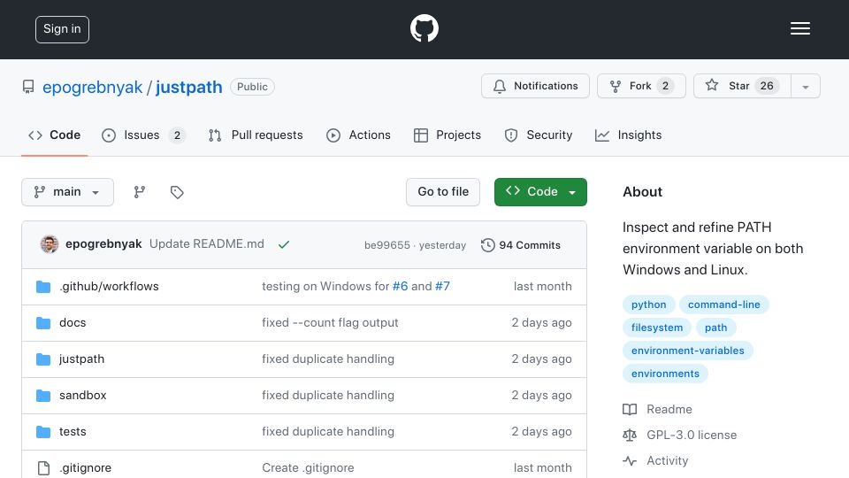Switch to the Insights tab
The height and width of the screenshot is (478, 849).
[x=628, y=135]
